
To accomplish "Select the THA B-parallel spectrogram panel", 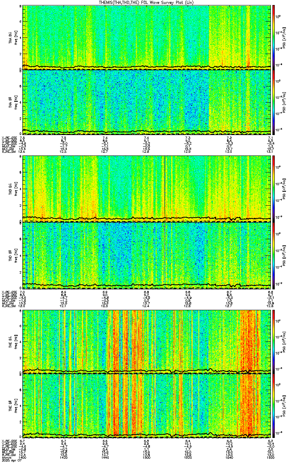I will pyautogui.click(x=147, y=102).
